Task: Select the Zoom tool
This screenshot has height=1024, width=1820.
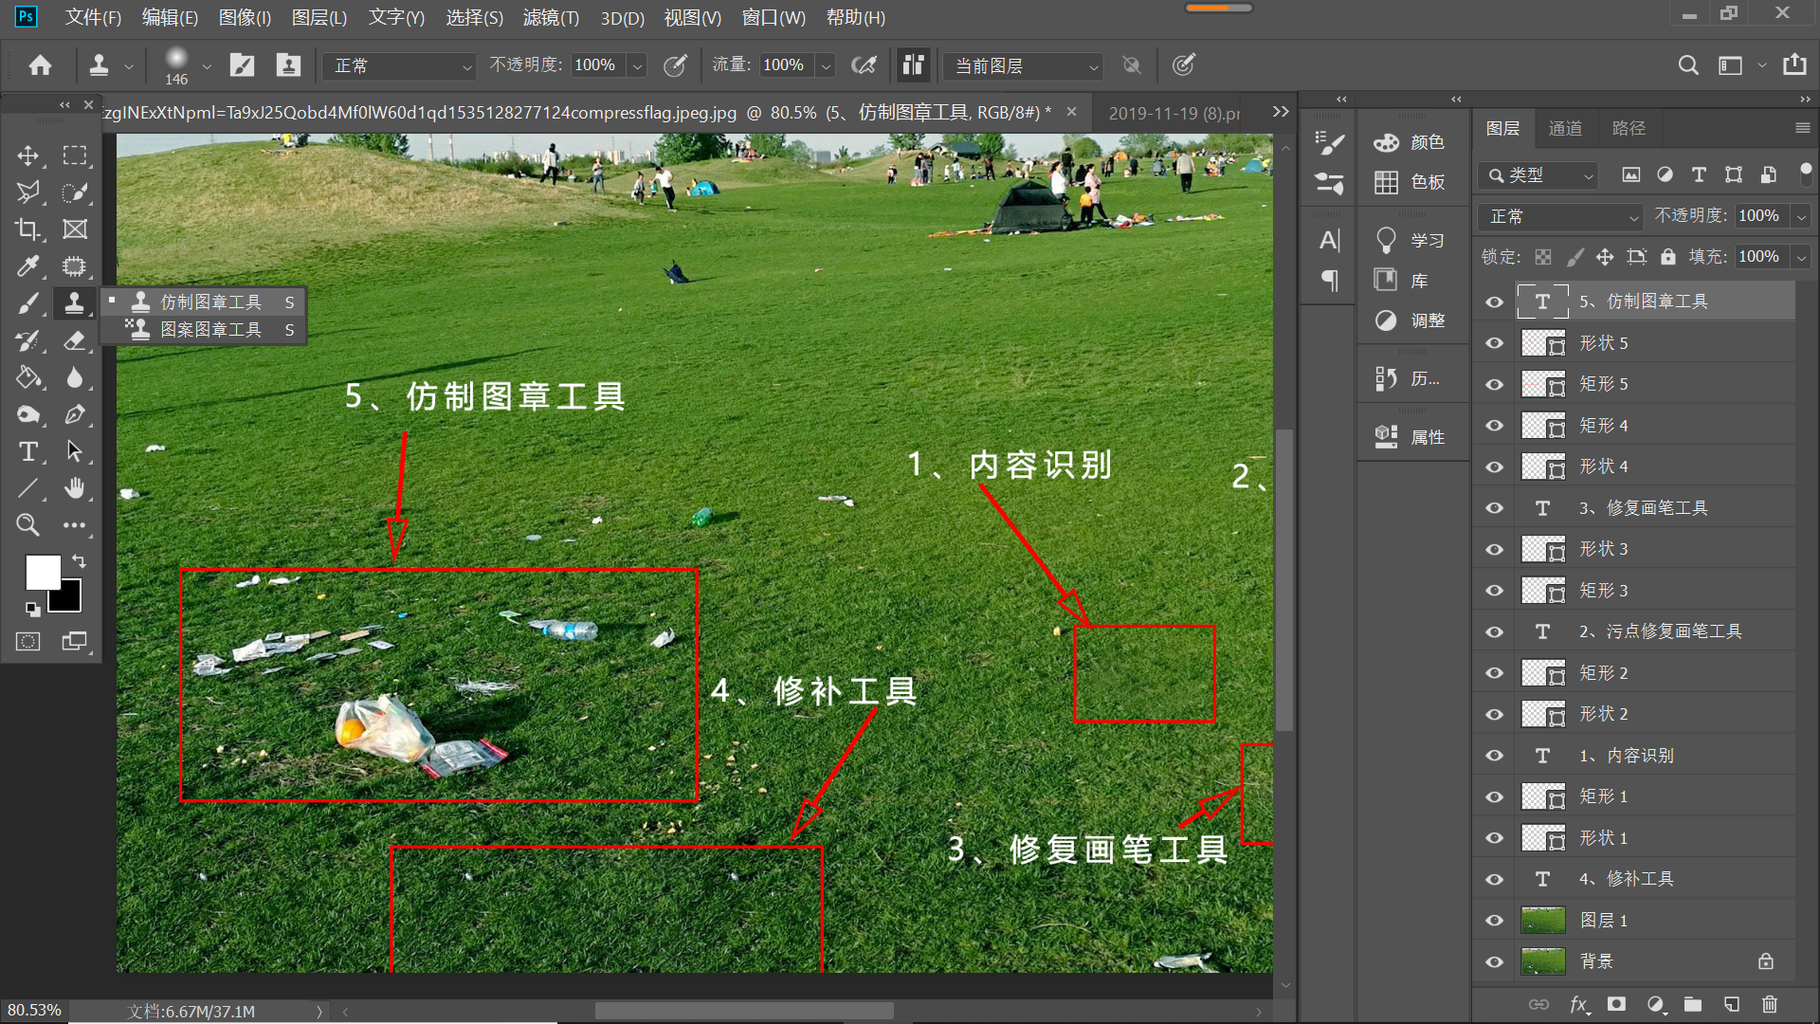Action: (x=28, y=524)
